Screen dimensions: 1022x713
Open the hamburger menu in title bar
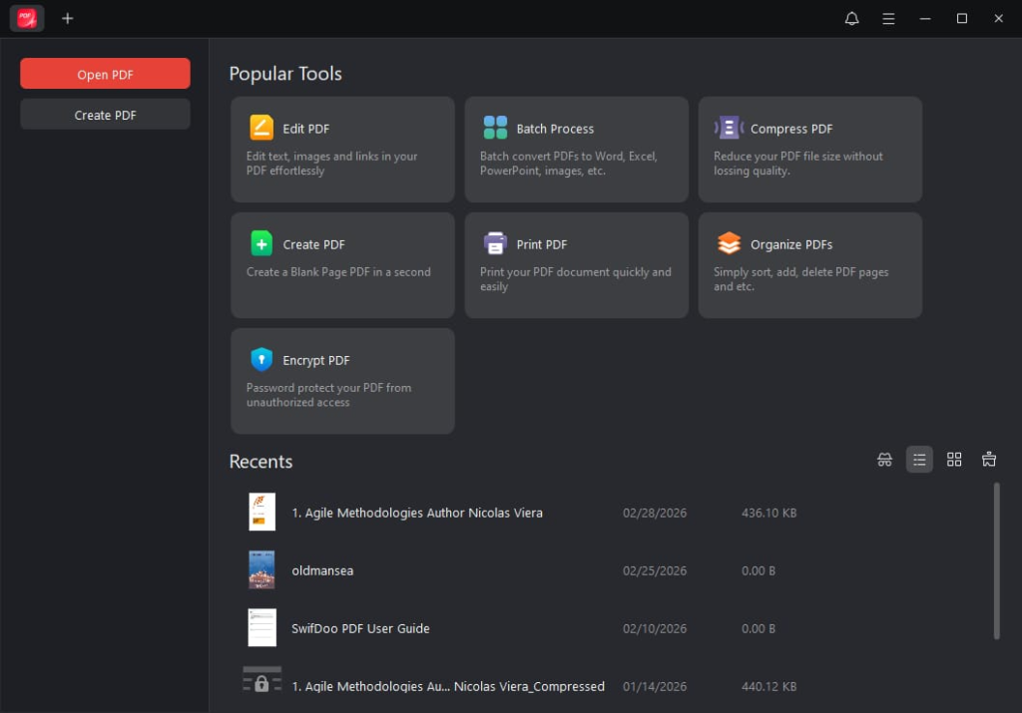pyautogui.click(x=888, y=18)
